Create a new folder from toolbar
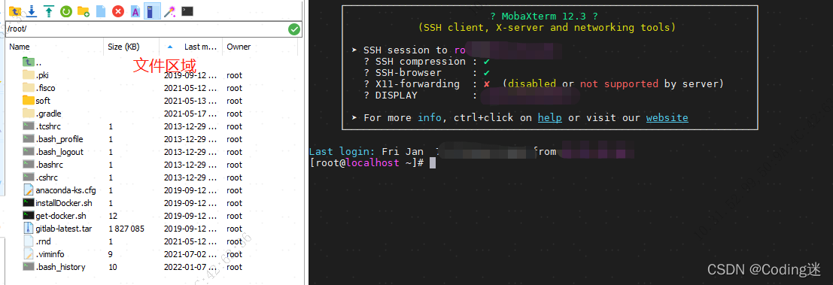This screenshot has width=833, height=285. pos(84,11)
